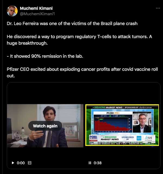Toggle closed captions with the CC icon
This screenshot has width=163, height=174.
tap(30, 163)
